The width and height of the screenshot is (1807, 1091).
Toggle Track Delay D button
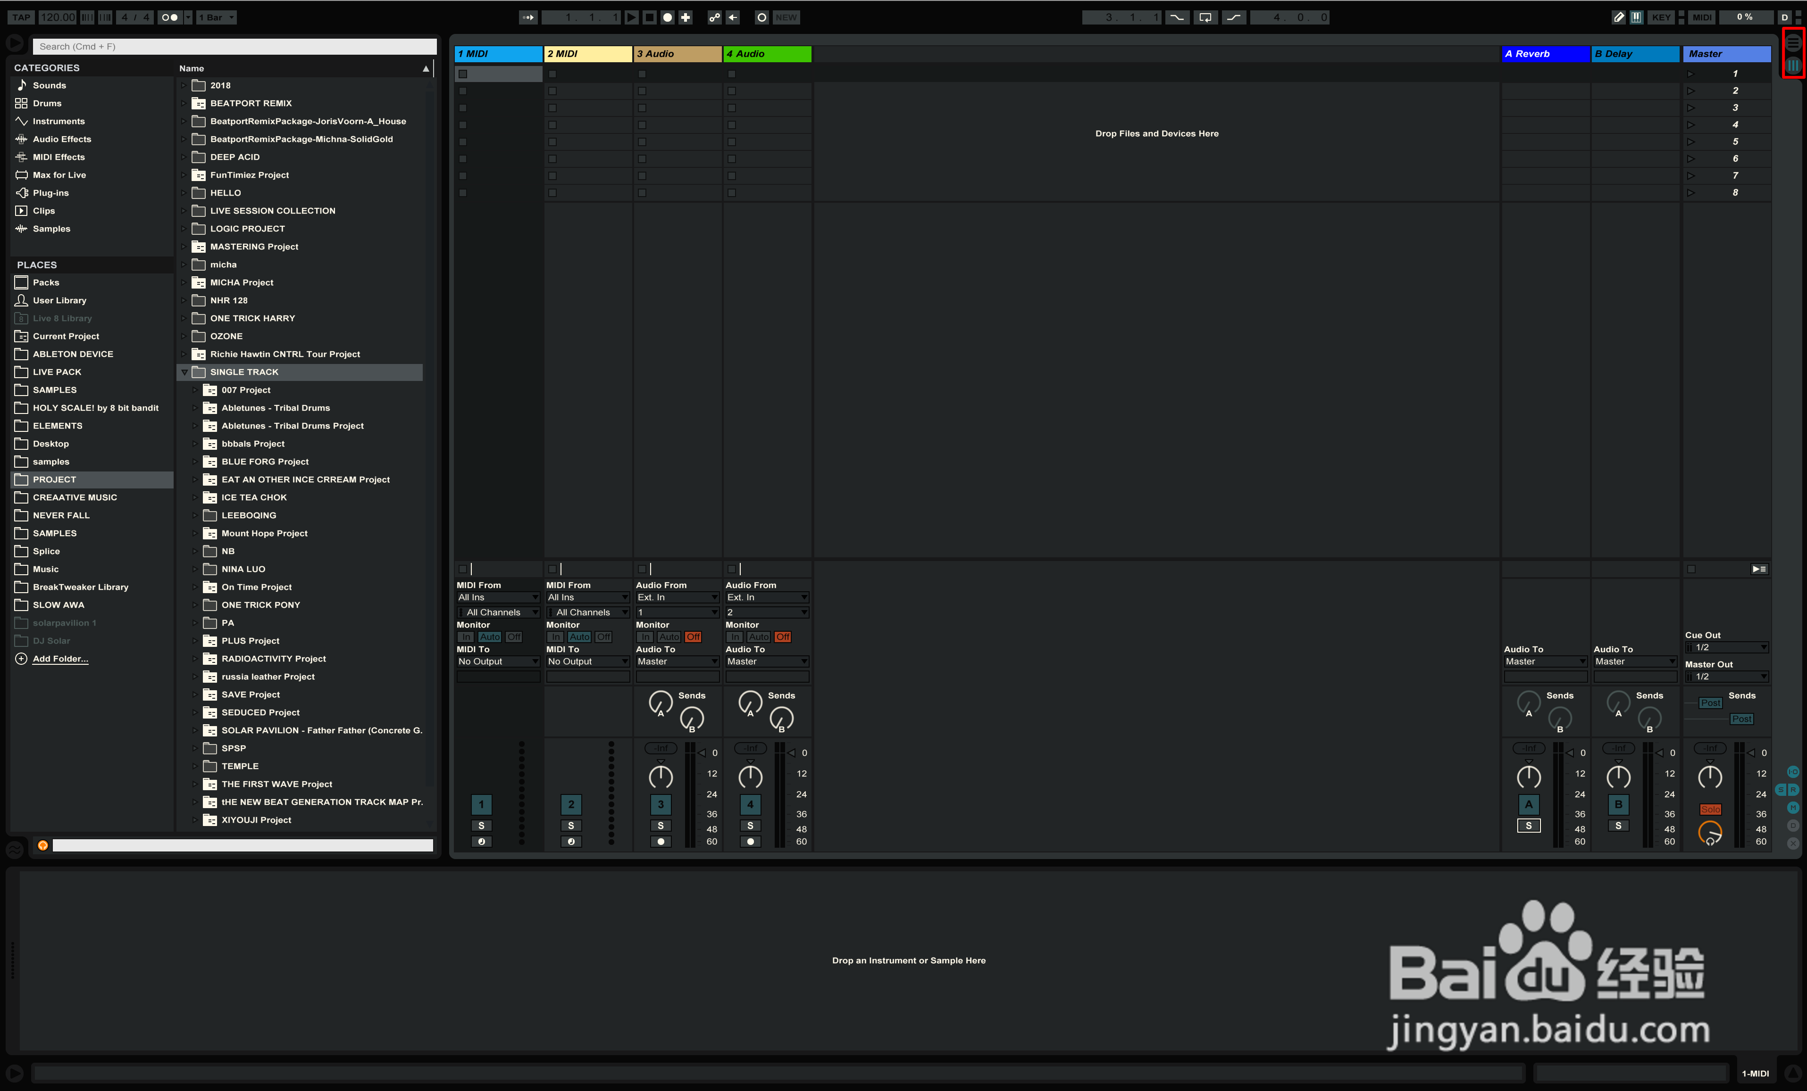point(1793,825)
